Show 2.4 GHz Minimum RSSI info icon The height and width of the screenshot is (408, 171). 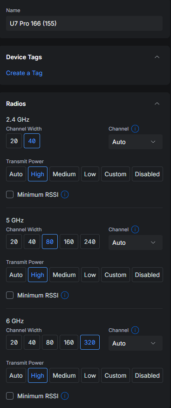pyautogui.click(x=65, y=194)
